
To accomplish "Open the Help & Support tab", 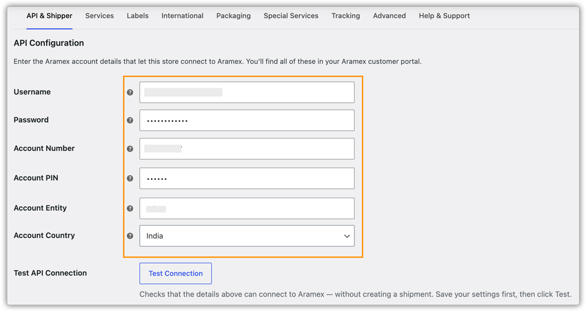I will [444, 16].
